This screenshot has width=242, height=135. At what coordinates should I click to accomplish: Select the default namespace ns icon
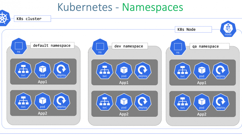coord(19,46)
